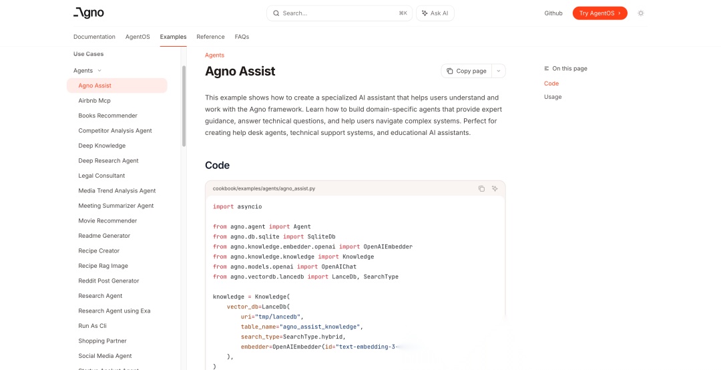The image size is (721, 370).
Task: Click the Code section heading
Action: coord(217,165)
